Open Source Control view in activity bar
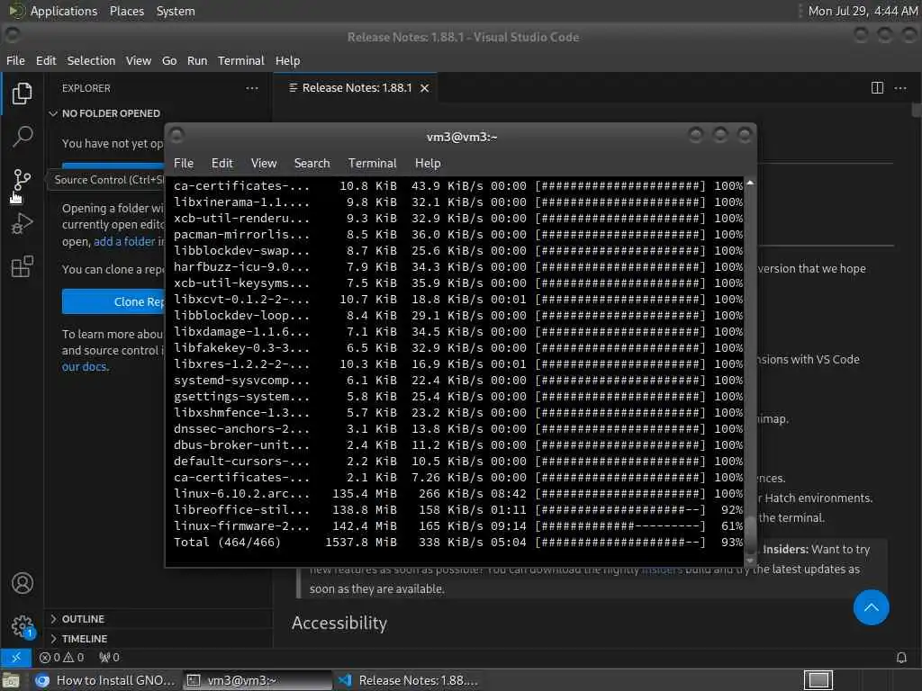922x691 pixels. [22, 180]
